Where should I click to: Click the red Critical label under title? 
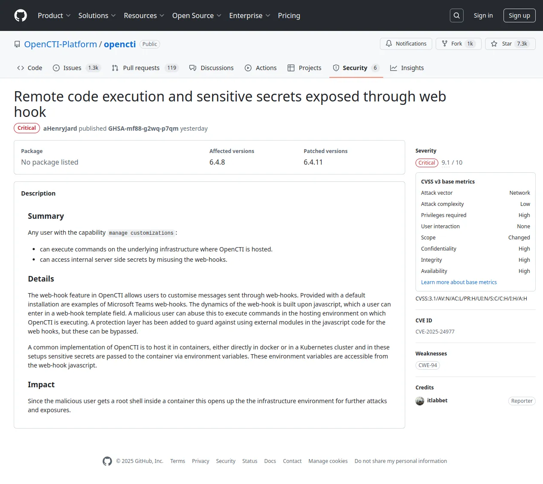click(x=27, y=128)
